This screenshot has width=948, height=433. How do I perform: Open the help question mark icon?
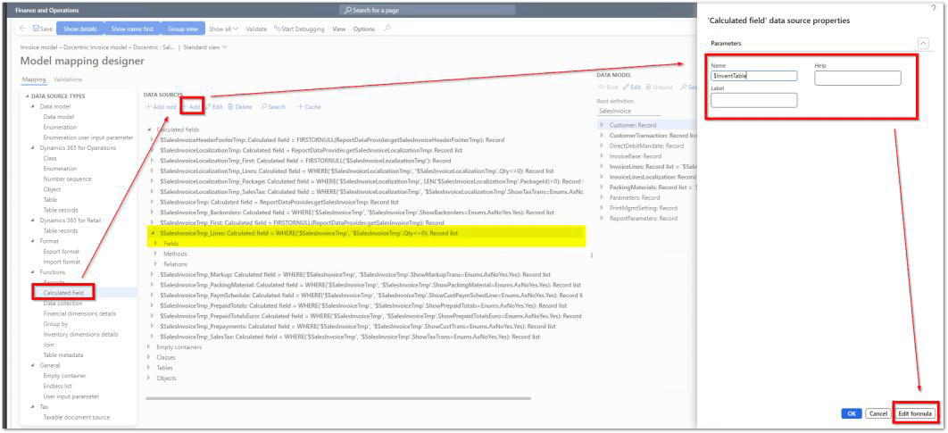point(933,8)
